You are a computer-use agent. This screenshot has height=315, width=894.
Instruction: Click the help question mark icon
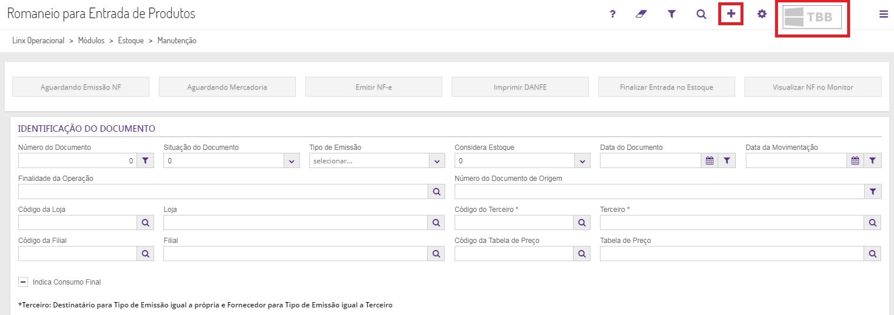point(613,14)
